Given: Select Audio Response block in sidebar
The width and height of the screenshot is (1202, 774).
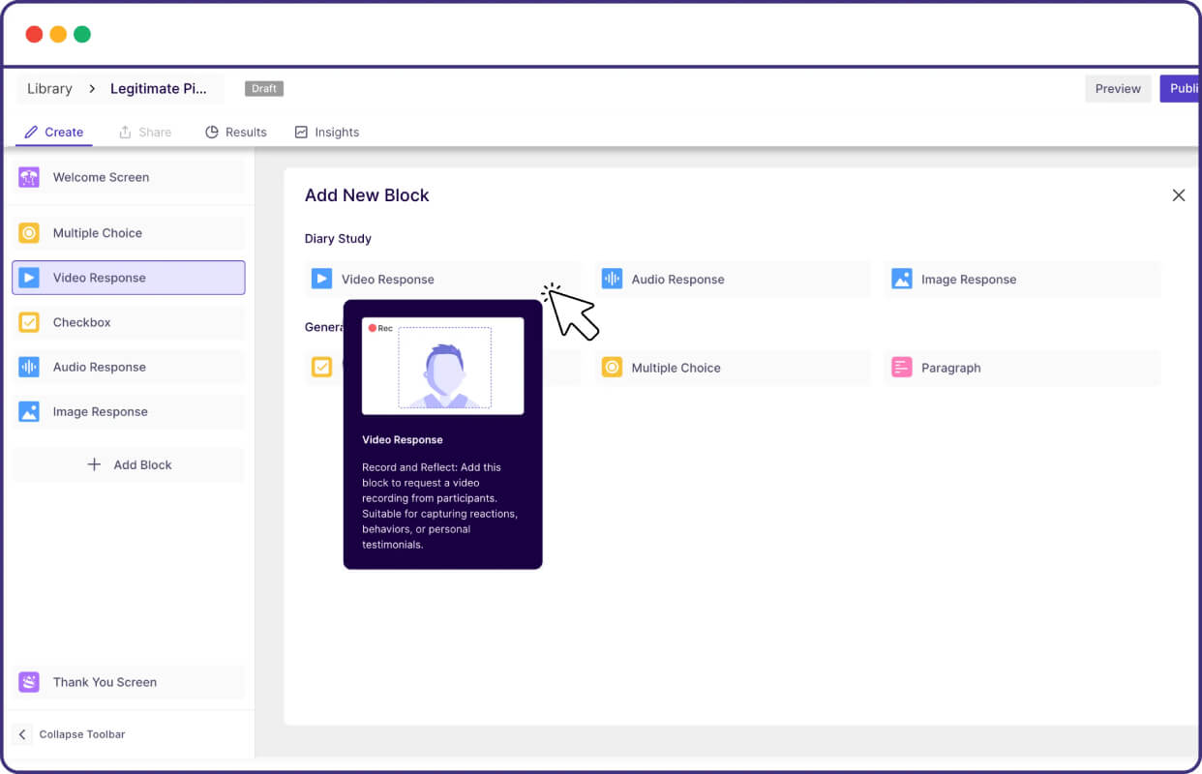Looking at the screenshot, I should click(129, 367).
